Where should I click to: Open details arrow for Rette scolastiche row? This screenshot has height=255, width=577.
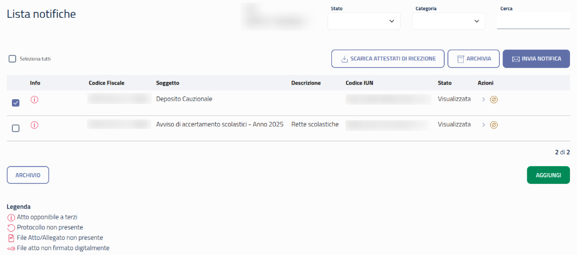click(x=484, y=125)
